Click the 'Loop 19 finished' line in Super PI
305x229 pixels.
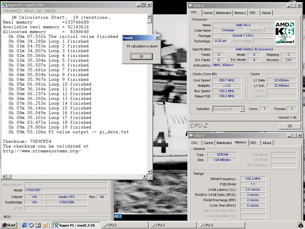point(50,127)
